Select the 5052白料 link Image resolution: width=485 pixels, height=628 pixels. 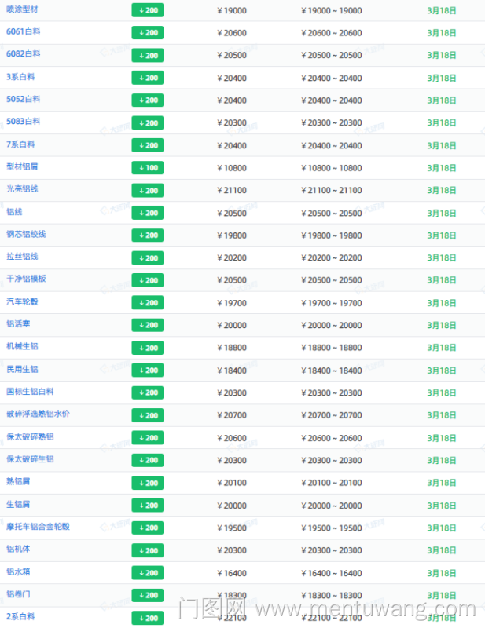24,100
